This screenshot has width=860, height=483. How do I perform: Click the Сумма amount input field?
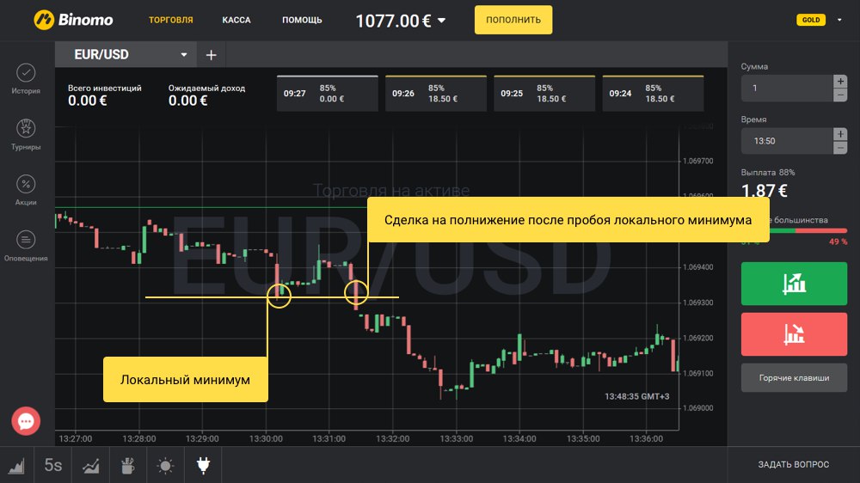[787, 89]
